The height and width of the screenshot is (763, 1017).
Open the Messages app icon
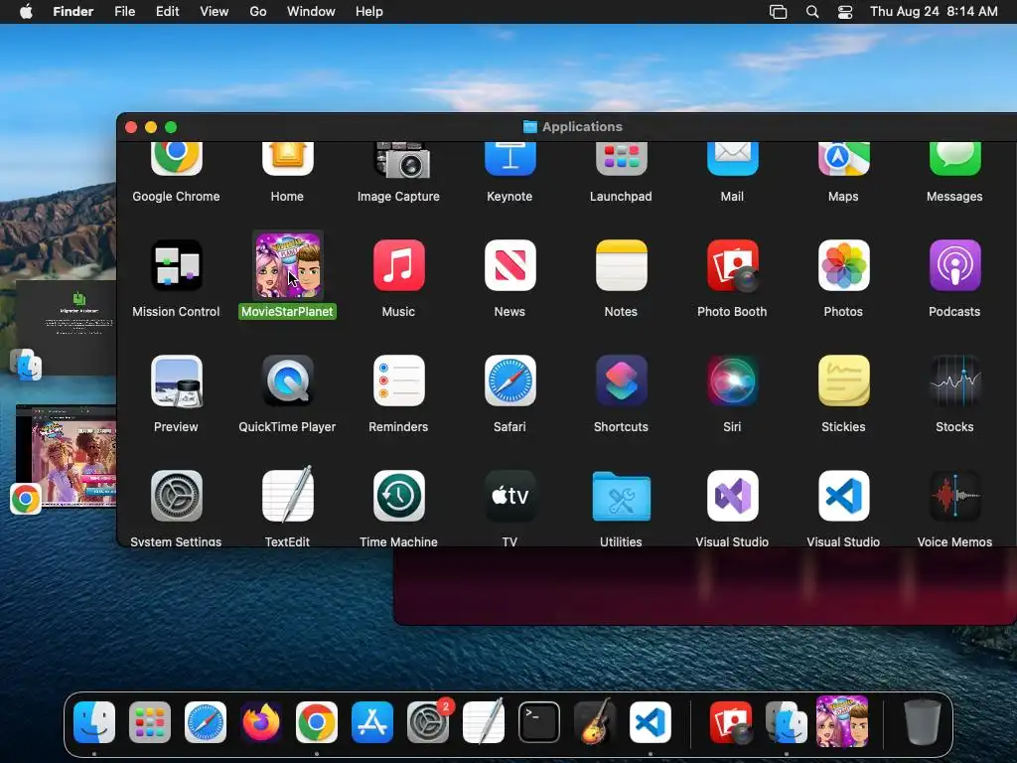954,158
